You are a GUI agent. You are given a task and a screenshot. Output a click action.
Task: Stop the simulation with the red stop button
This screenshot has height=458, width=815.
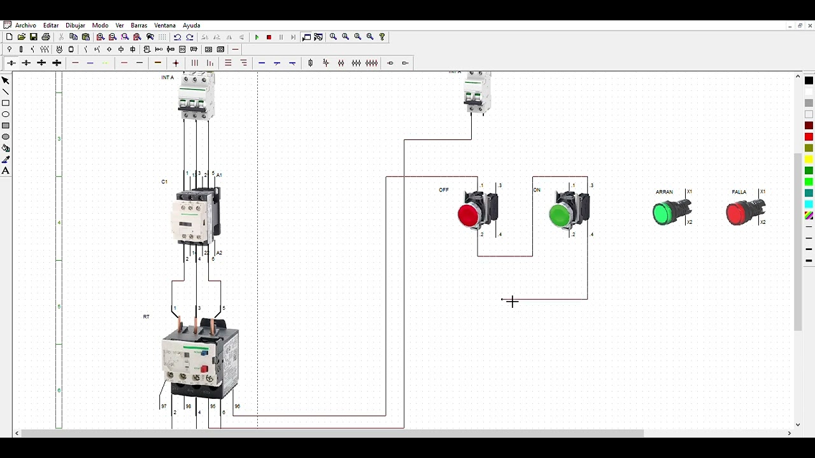(x=269, y=37)
